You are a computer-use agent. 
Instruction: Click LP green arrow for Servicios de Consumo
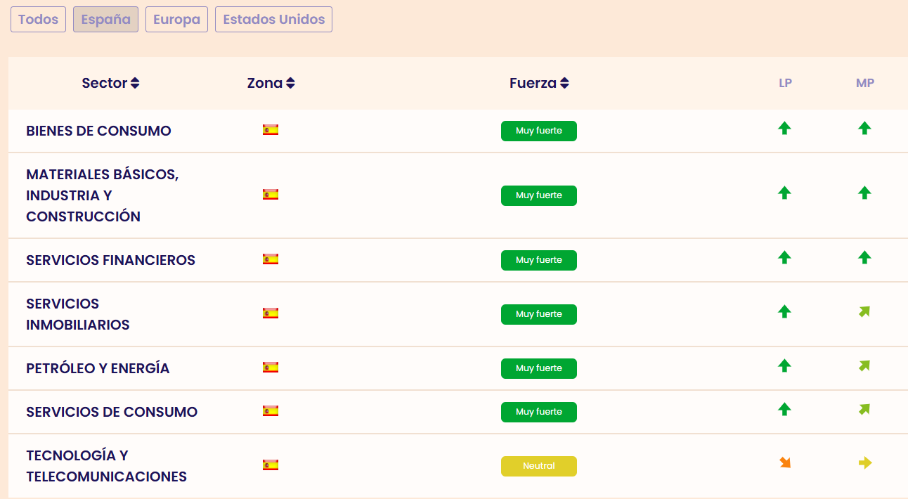pos(784,409)
